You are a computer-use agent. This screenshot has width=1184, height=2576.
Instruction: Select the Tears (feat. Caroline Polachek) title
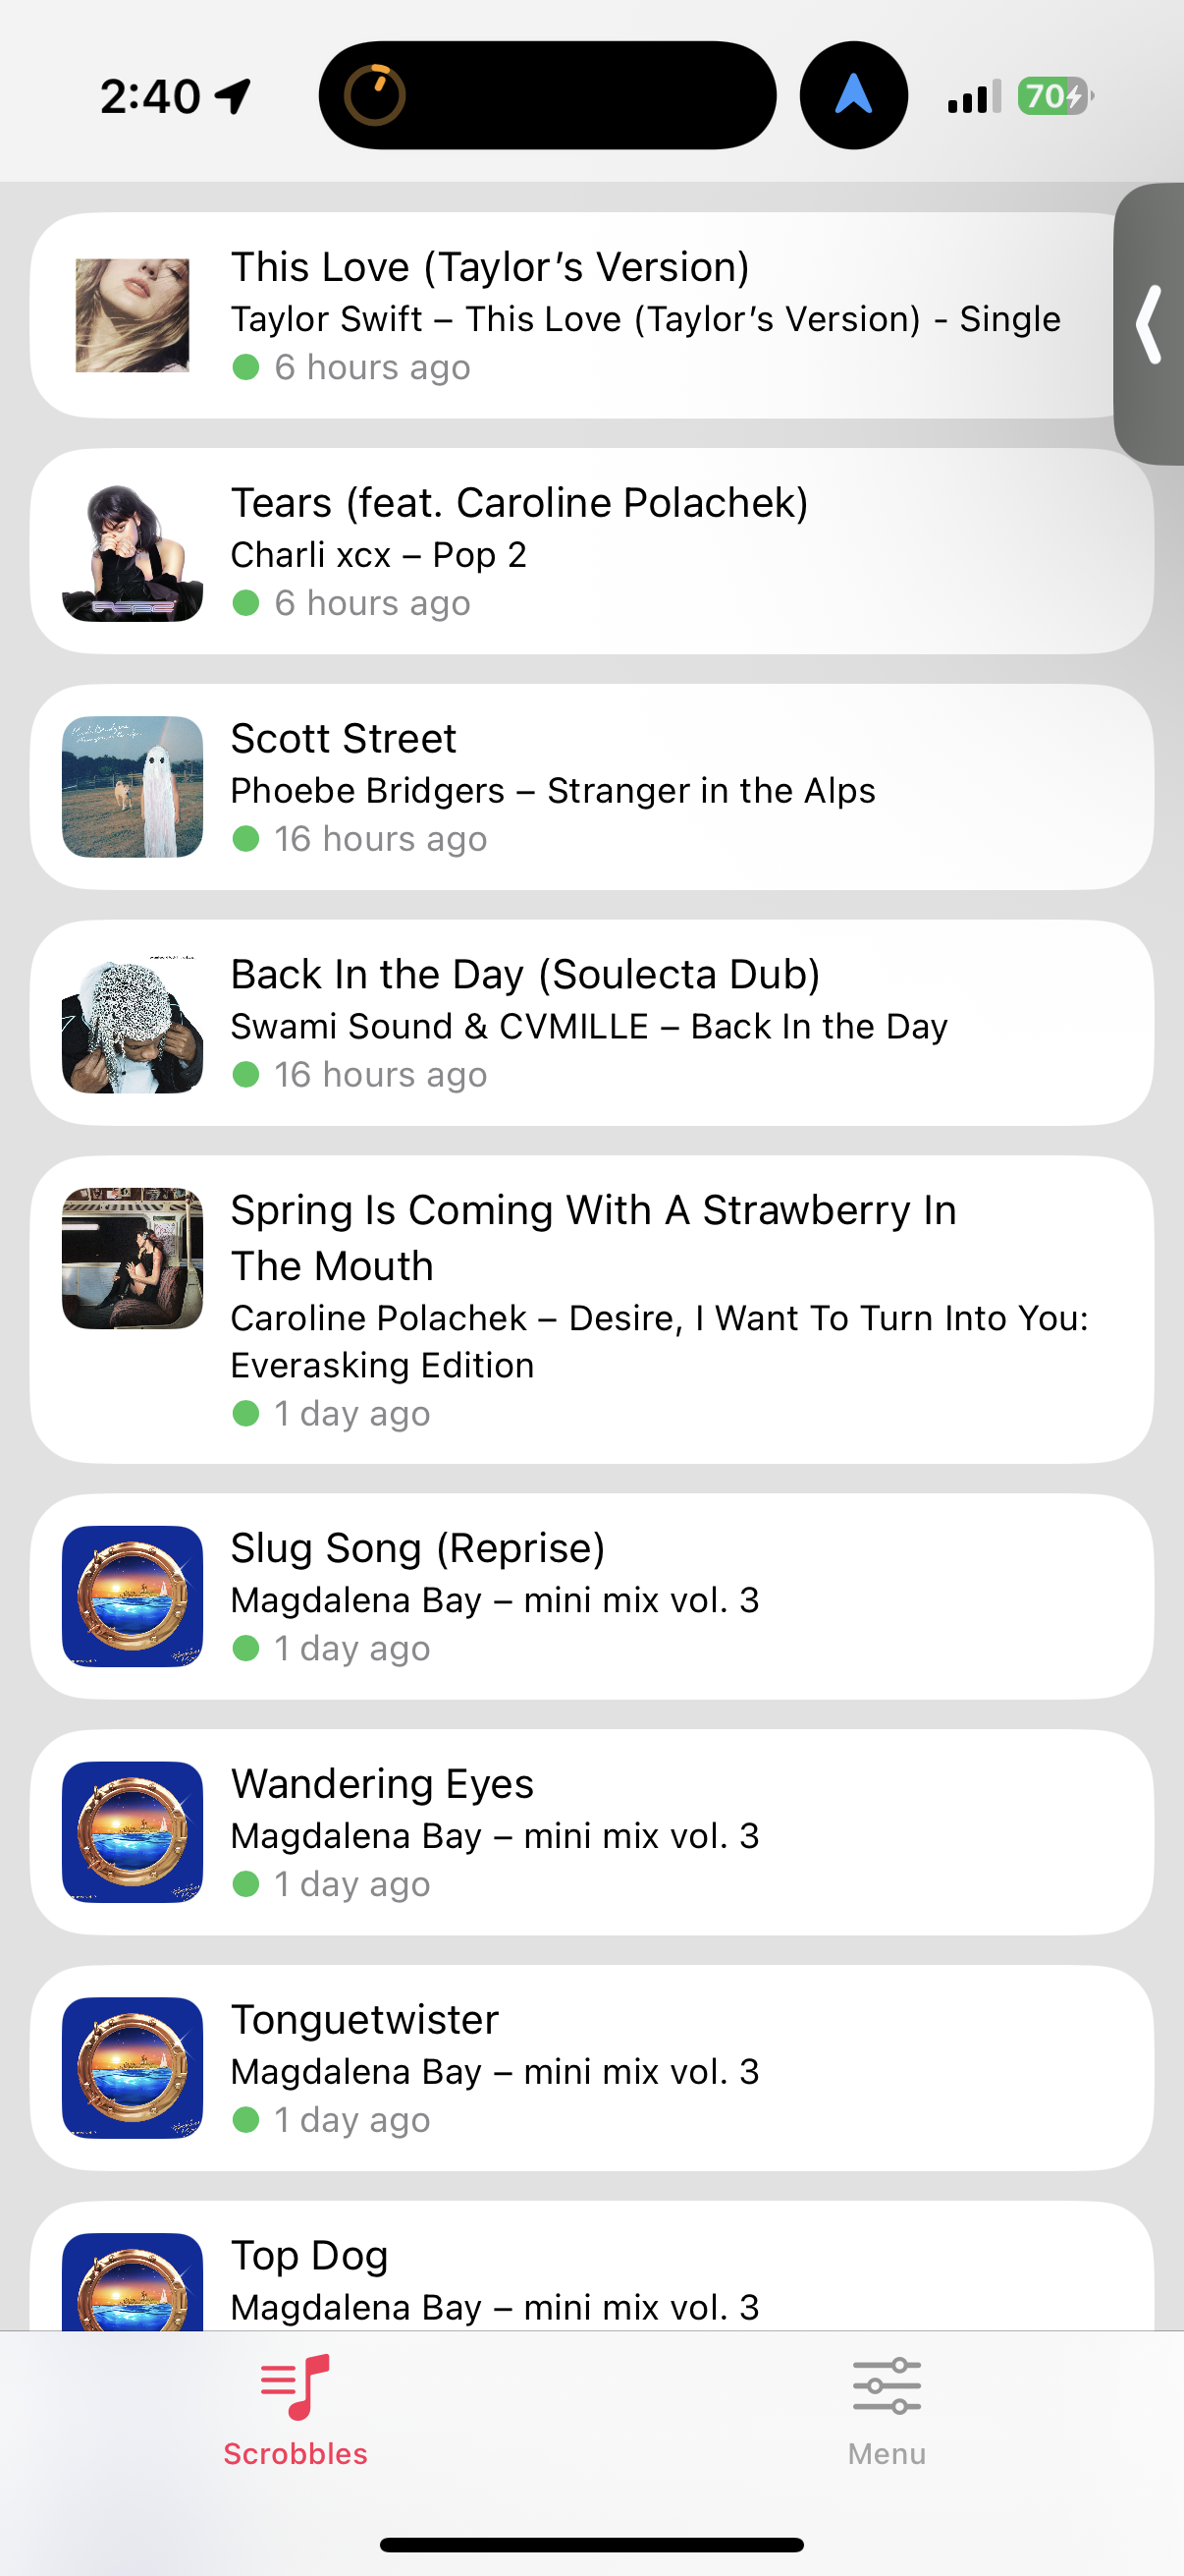coord(519,503)
